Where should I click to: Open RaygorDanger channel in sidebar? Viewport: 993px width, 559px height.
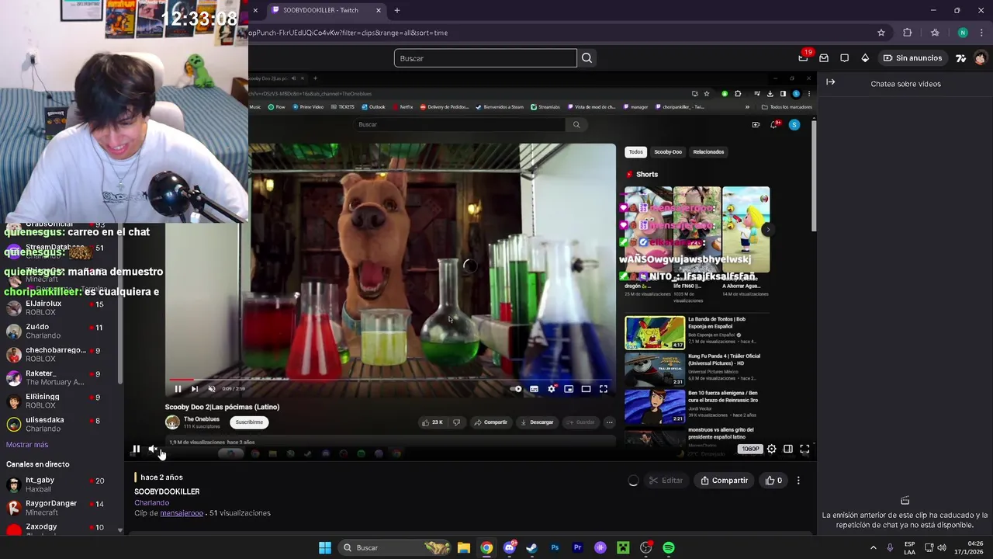click(x=62, y=508)
